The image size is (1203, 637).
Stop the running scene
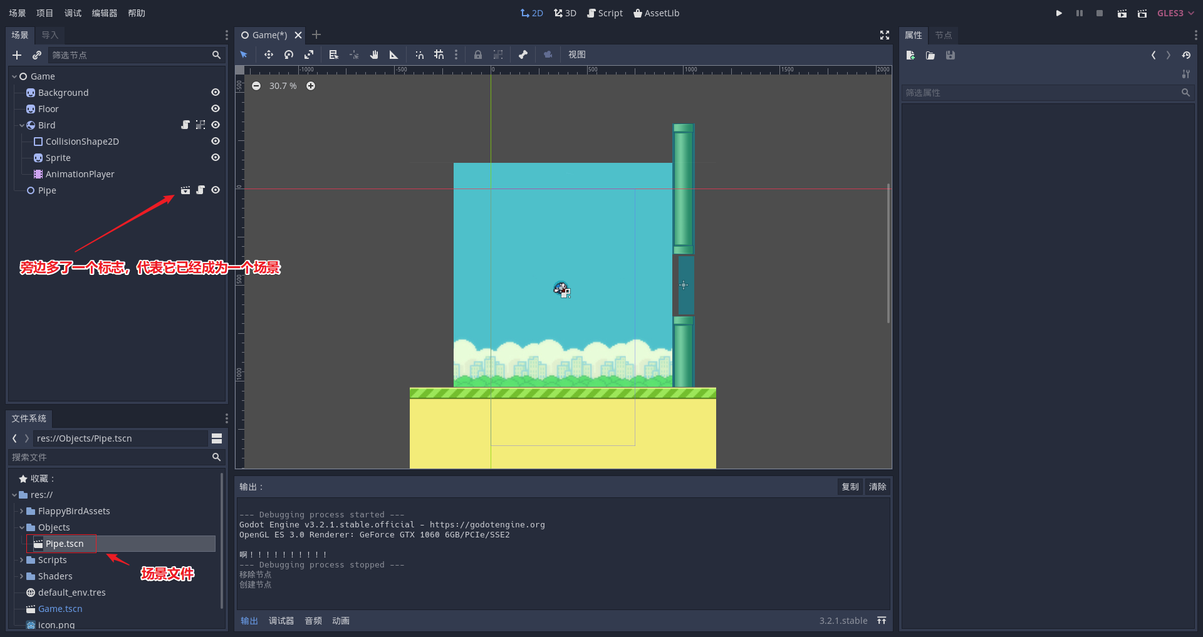pos(1100,13)
